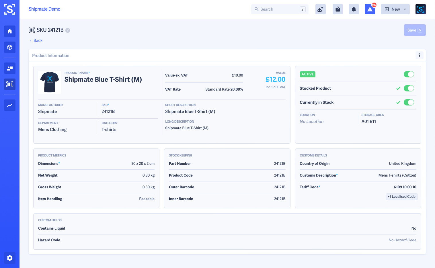Image resolution: width=435 pixels, height=268 pixels.
Task: Edit the product name Shipmate Blue T-Shirt (M)
Action: [103, 79]
